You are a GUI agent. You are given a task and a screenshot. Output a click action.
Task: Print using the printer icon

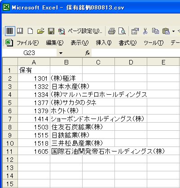(x=112, y=31)
